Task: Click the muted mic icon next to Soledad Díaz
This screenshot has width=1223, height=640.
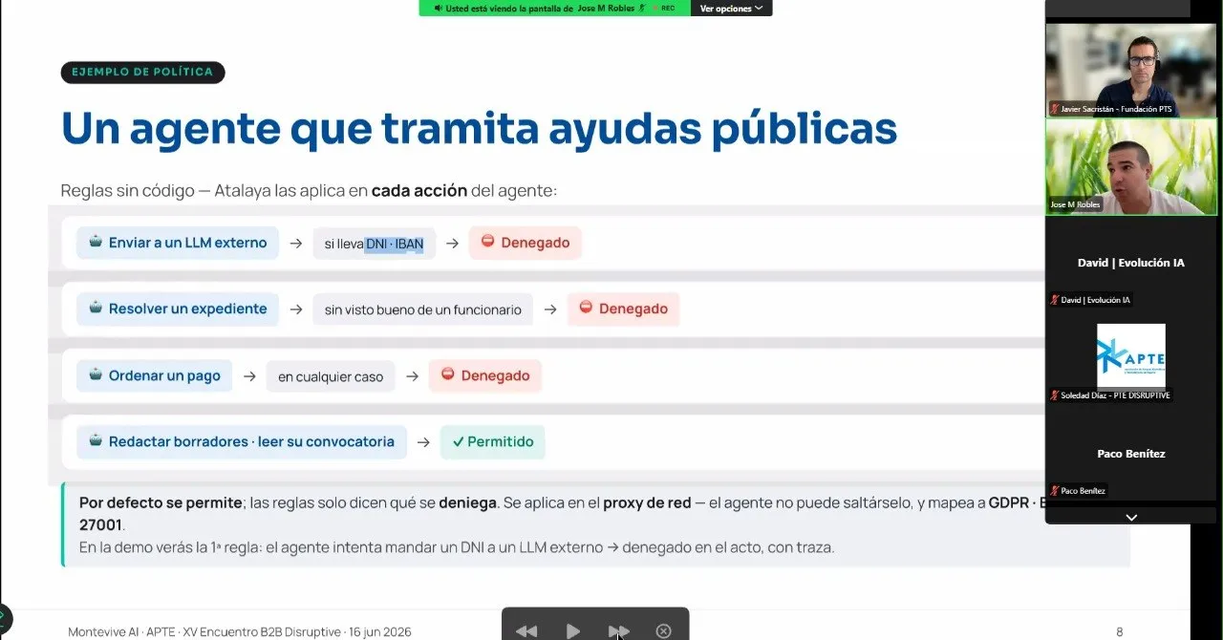Action: [1055, 395]
